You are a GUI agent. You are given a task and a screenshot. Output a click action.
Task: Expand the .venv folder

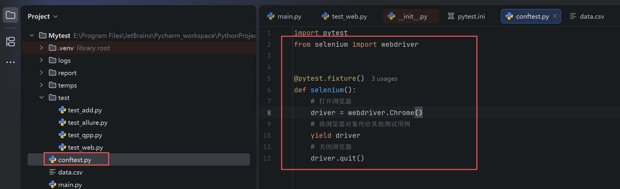(41, 48)
